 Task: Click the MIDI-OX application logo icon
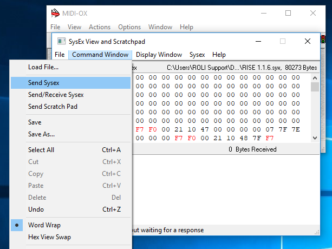click(55, 13)
